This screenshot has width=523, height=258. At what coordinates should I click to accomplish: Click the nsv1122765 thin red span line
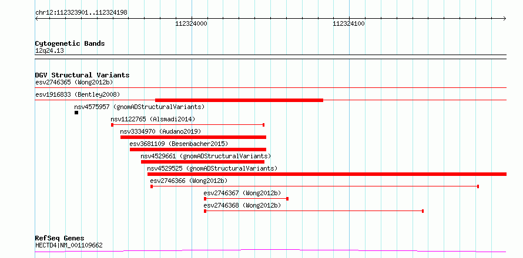188,125
